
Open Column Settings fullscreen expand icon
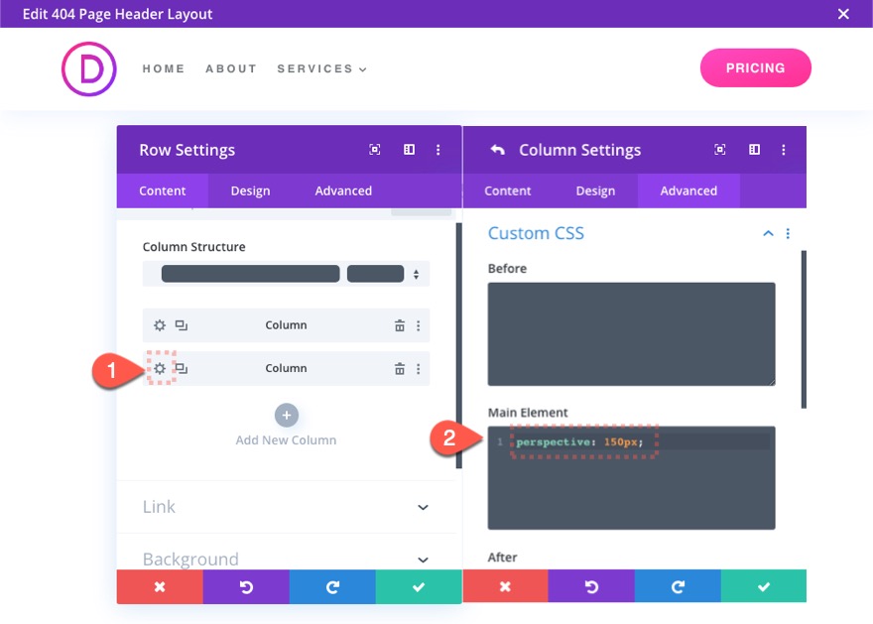tap(720, 149)
